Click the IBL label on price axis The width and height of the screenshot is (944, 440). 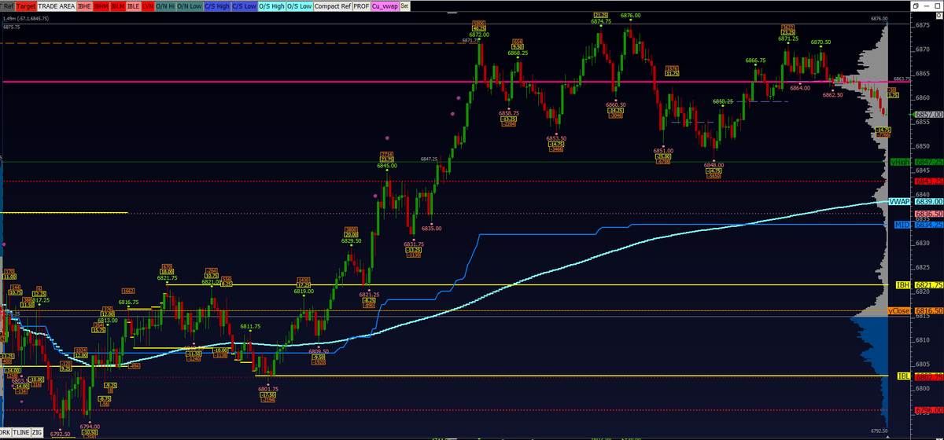903,376
